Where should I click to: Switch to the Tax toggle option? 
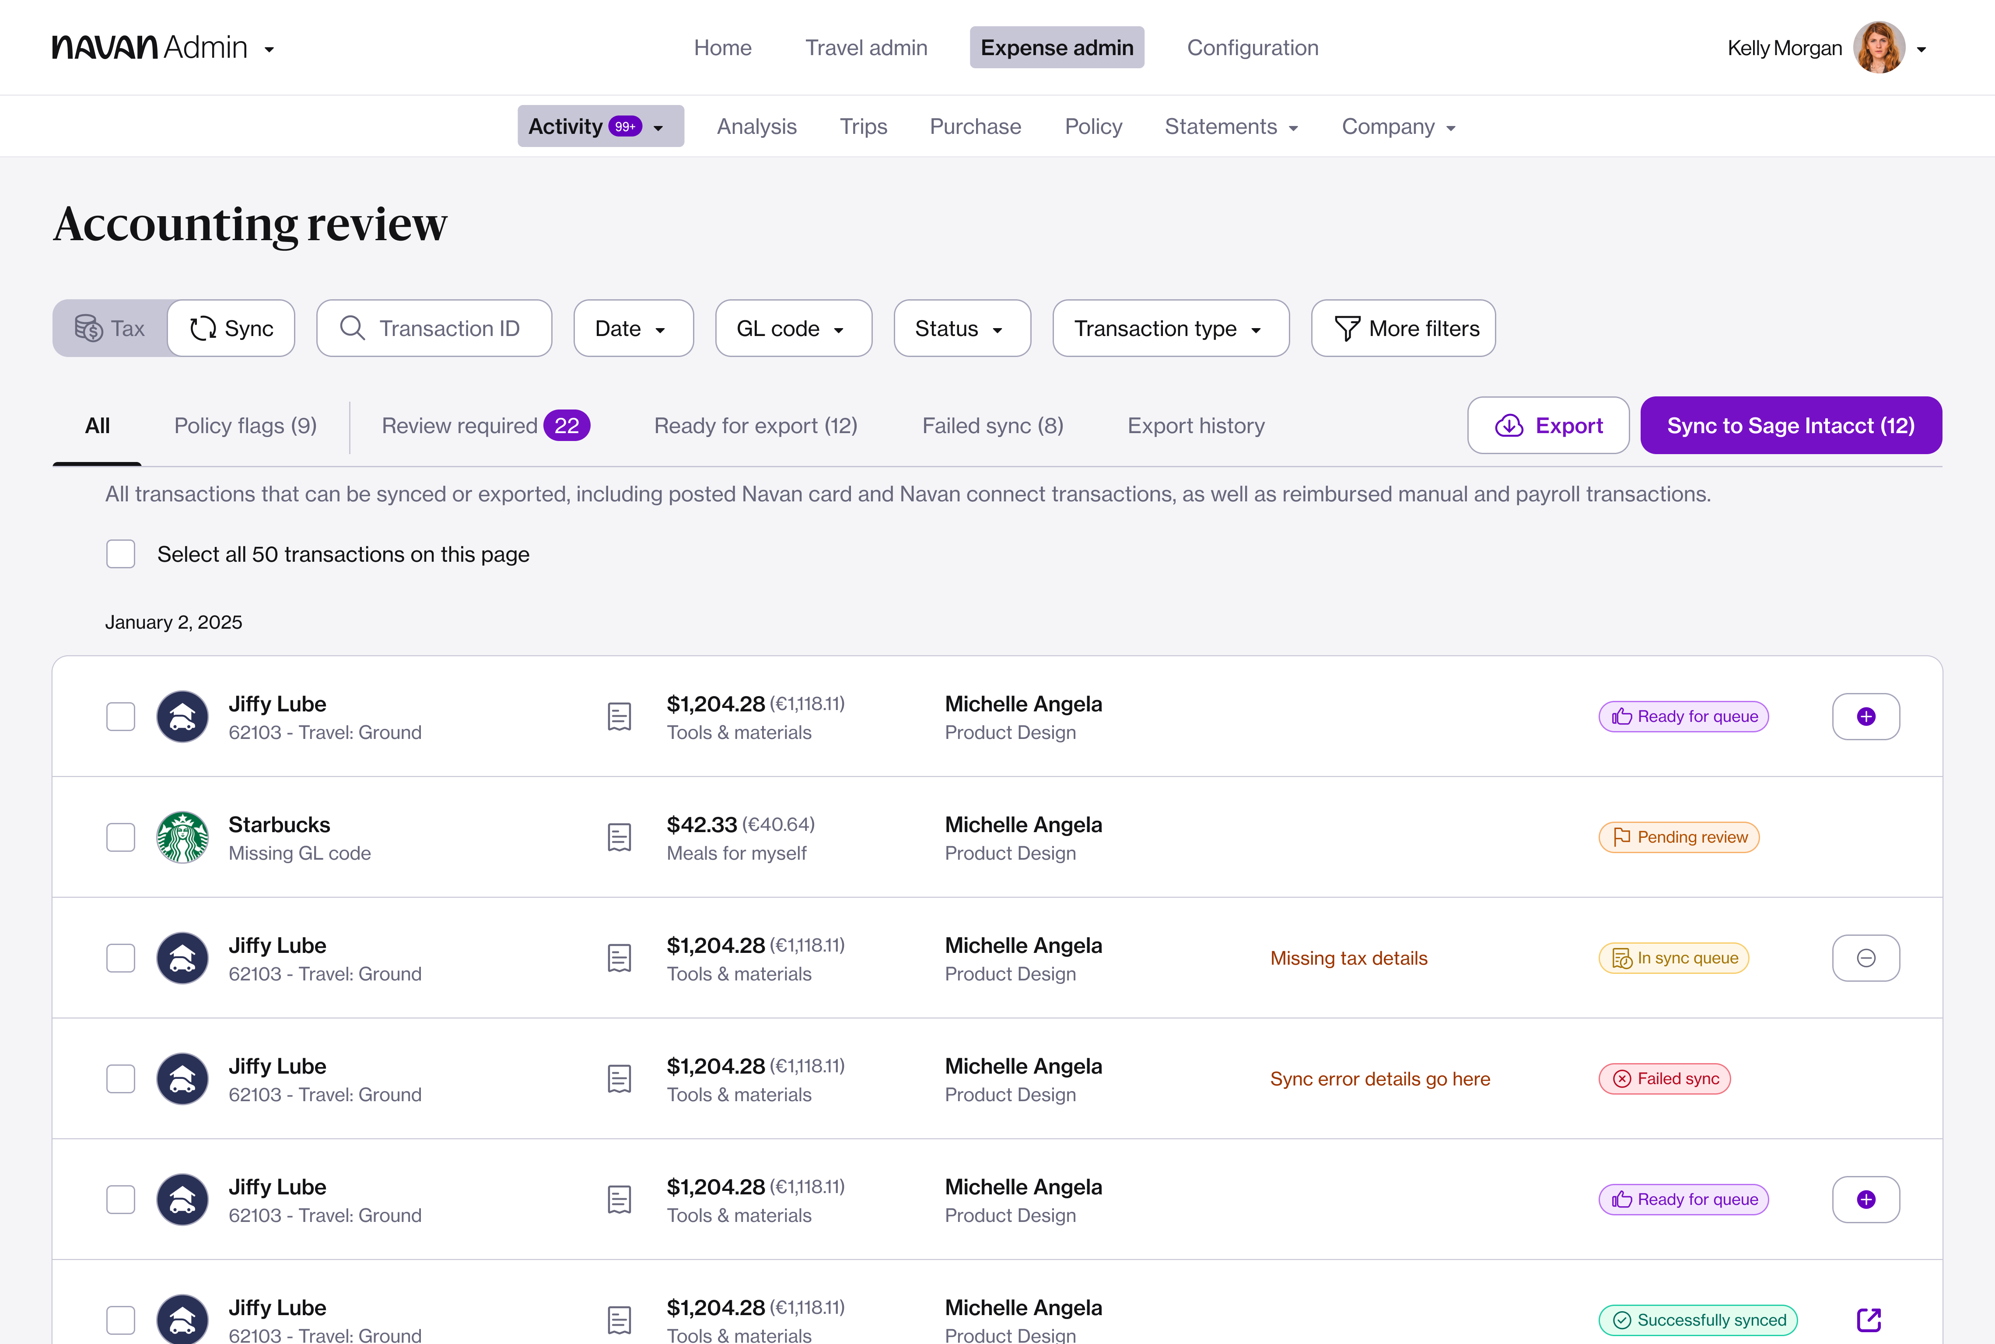click(111, 328)
